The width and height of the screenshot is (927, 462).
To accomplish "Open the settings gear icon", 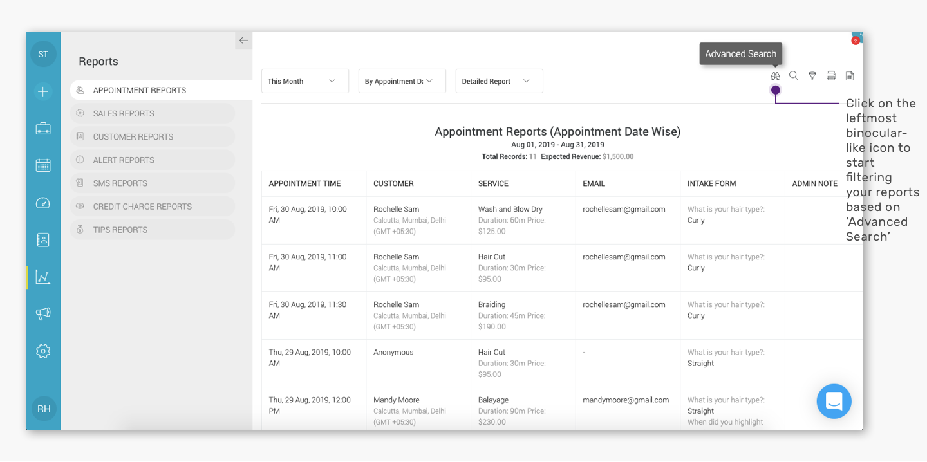I will (43, 351).
